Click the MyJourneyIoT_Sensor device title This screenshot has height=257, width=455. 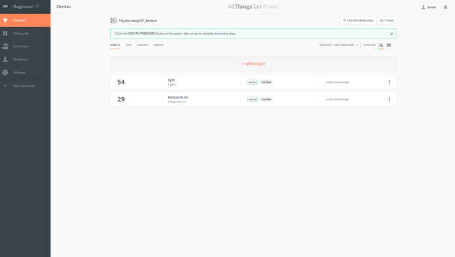click(138, 21)
